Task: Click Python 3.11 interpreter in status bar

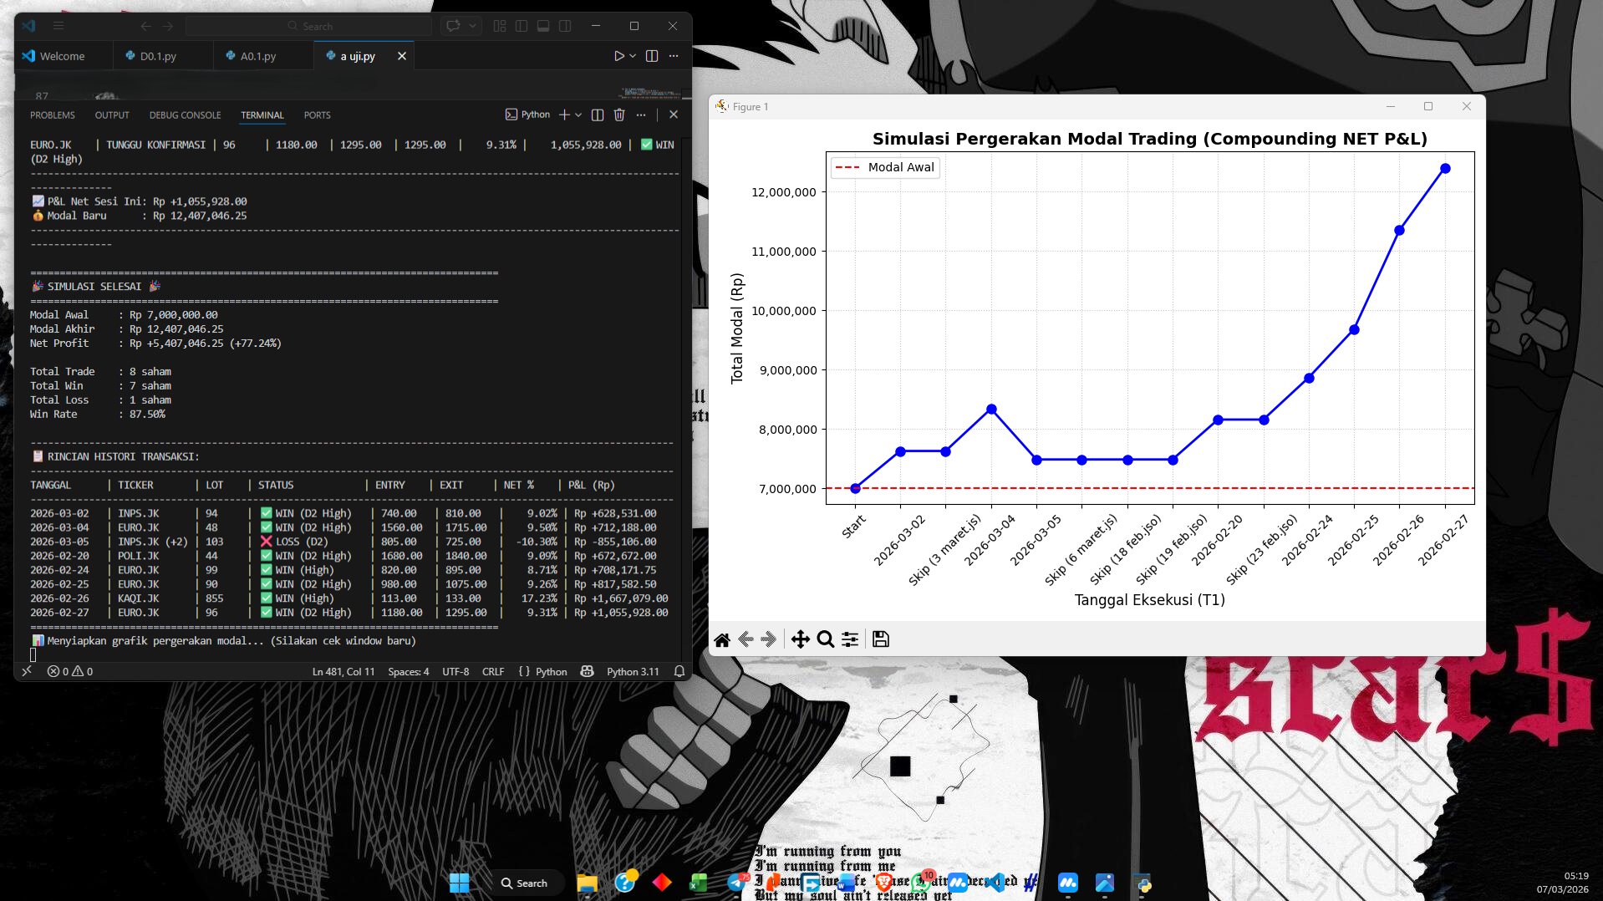Action: click(x=633, y=671)
